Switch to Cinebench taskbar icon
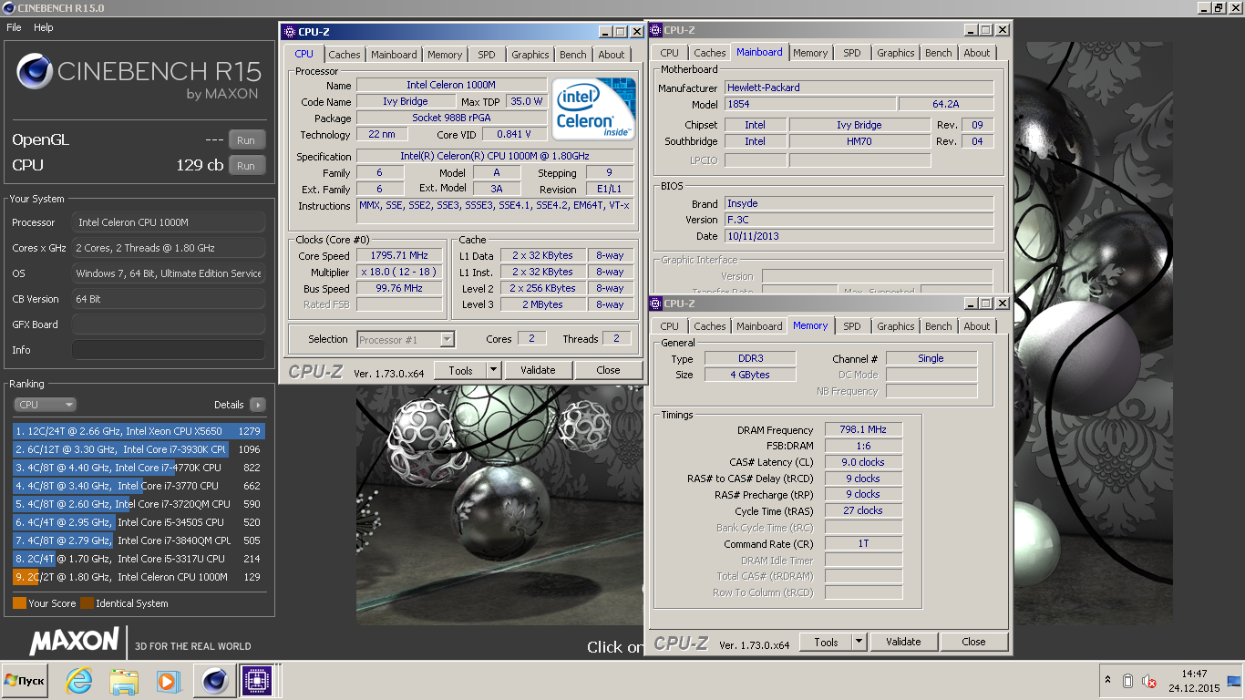Viewport: 1245px width, 700px height. pyautogui.click(x=214, y=680)
